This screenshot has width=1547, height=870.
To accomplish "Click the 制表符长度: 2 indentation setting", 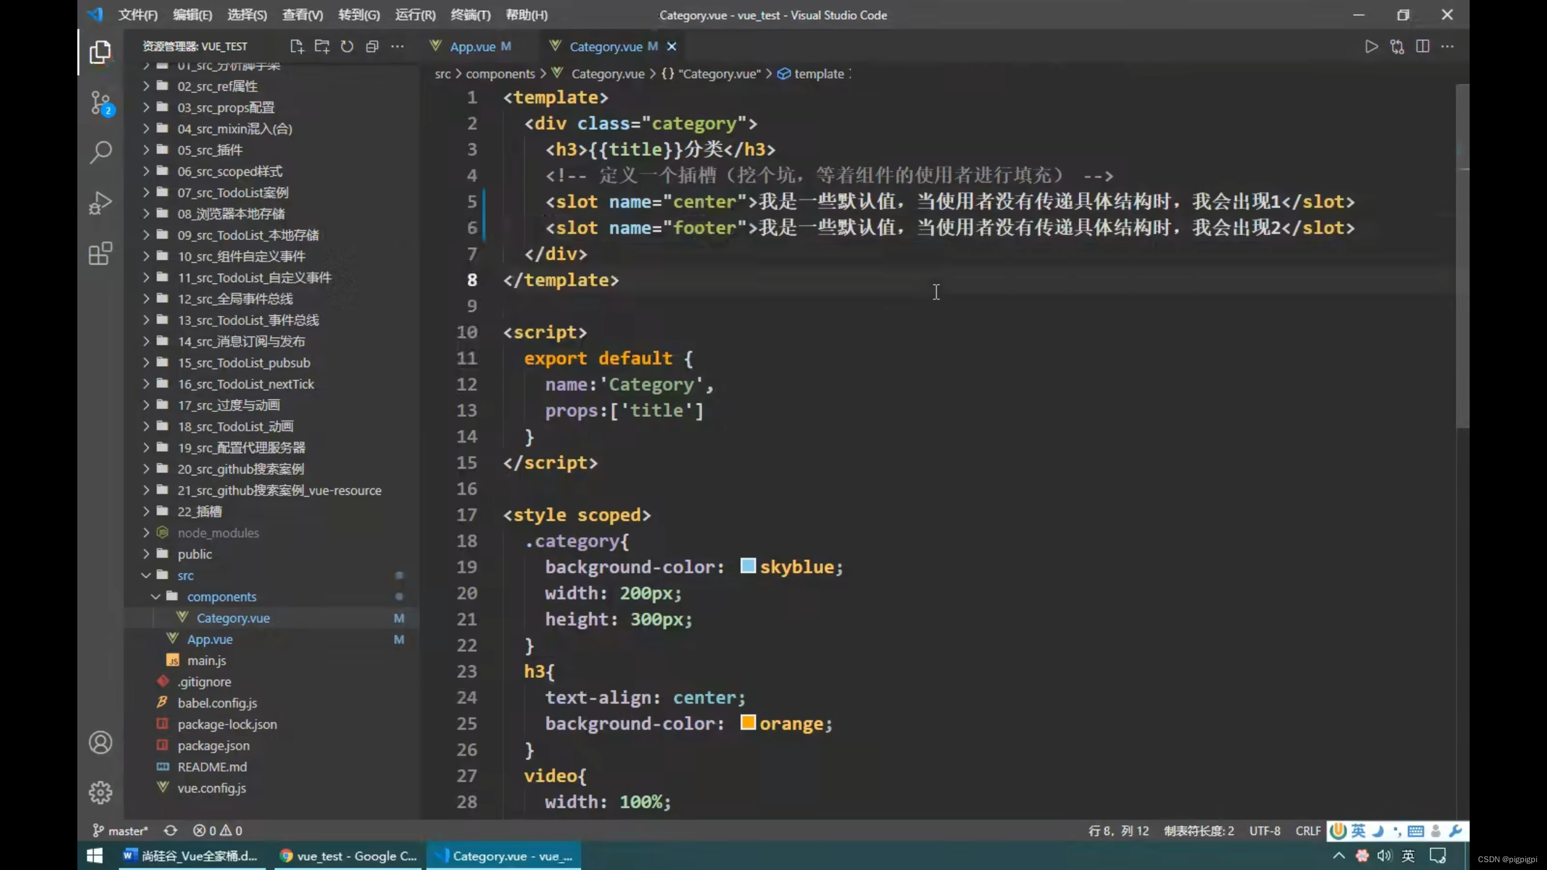I will (1199, 831).
